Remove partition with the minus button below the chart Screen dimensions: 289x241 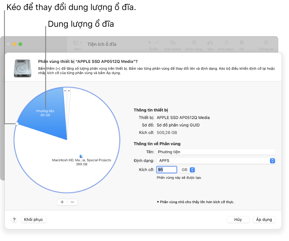pyautogui.click(x=72, y=202)
